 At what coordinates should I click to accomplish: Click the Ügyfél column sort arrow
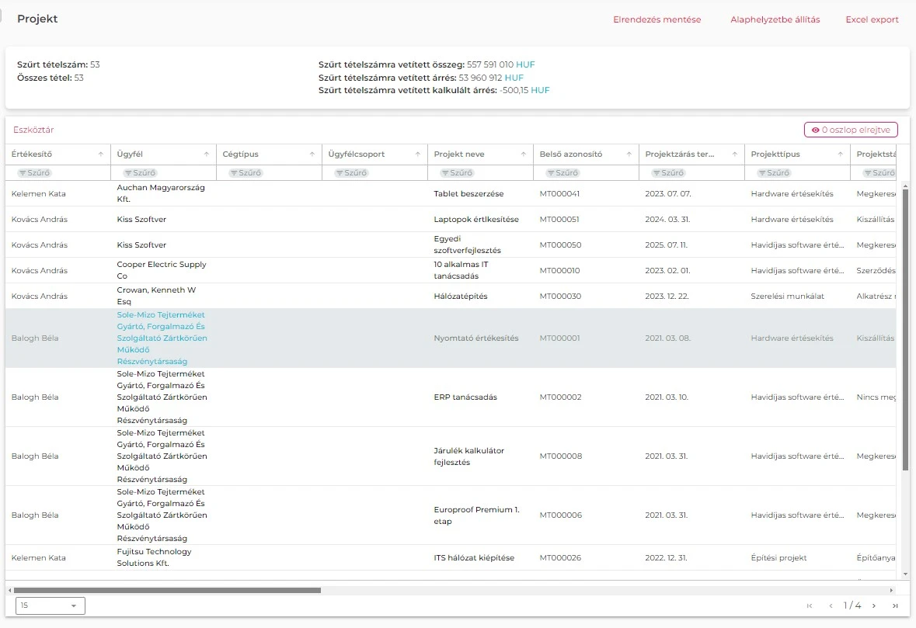(x=207, y=154)
